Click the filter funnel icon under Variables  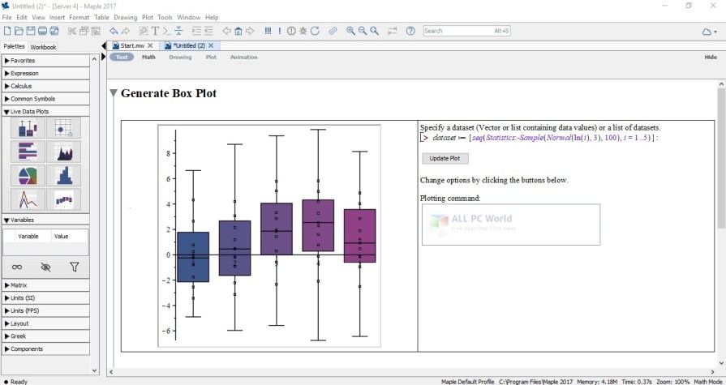75,267
